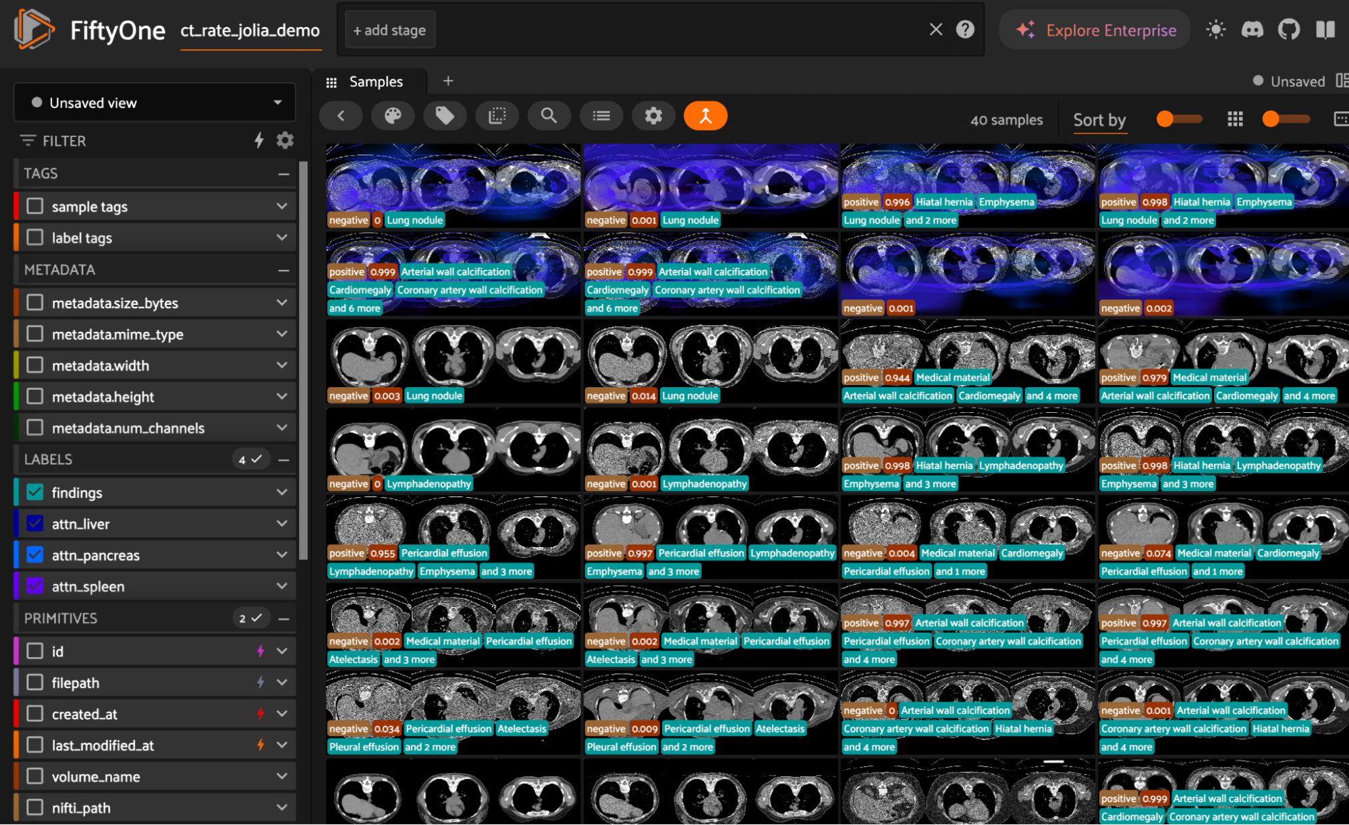1349x825 pixels.
Task: Check metadata.size_bytes checkbox
Action: (x=35, y=302)
